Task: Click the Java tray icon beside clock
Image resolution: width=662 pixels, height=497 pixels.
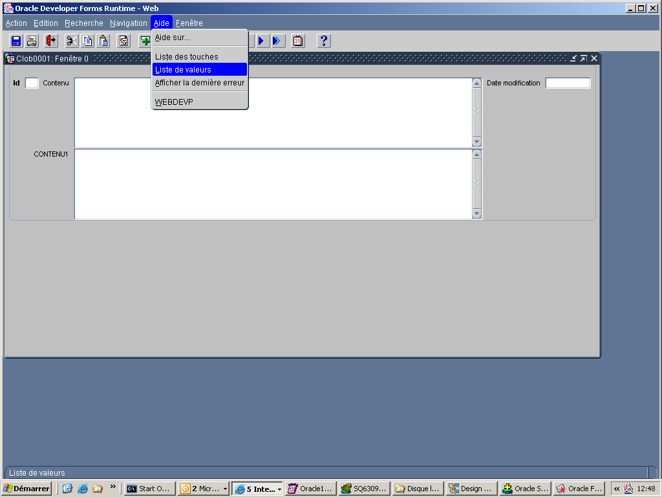Action: point(628,489)
